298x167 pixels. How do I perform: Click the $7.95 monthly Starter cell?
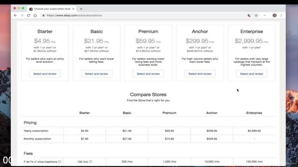85,139
